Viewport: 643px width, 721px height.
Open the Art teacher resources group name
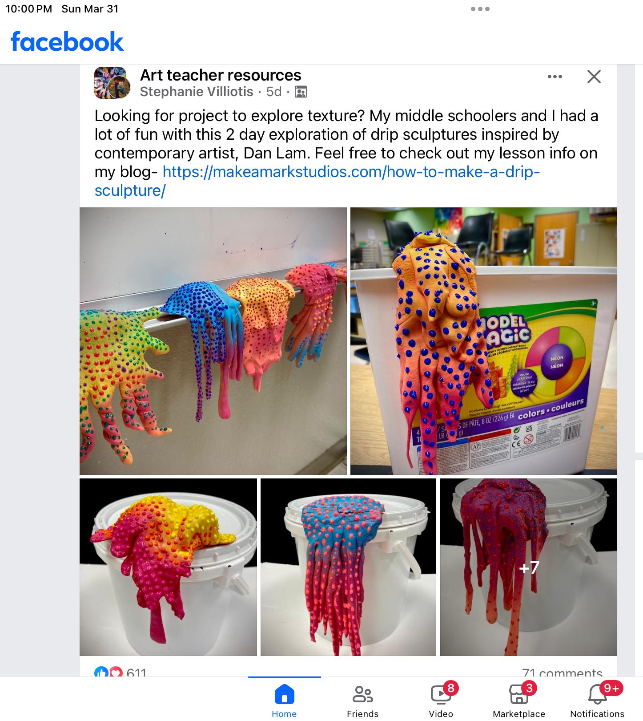(221, 75)
